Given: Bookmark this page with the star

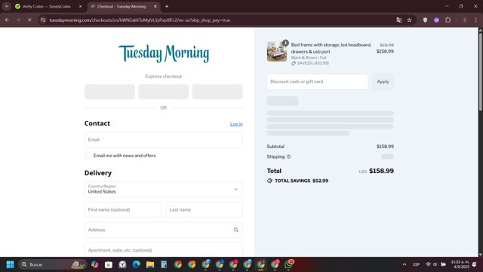Looking at the screenshot, I should [409, 20].
